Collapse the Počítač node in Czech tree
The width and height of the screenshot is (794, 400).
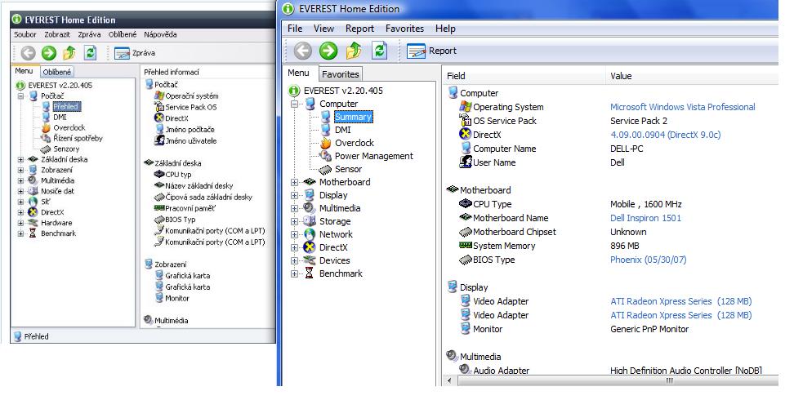coord(20,96)
